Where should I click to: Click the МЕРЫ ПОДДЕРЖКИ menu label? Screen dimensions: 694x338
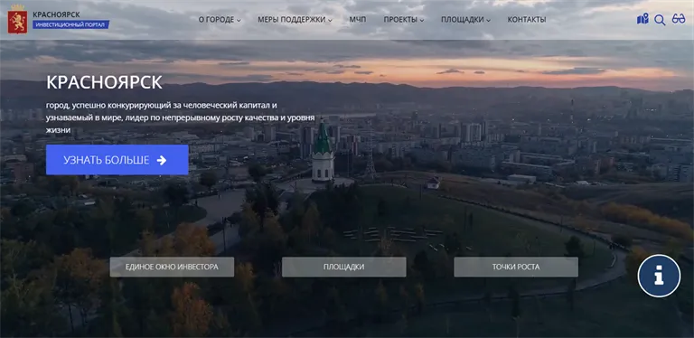pos(292,20)
